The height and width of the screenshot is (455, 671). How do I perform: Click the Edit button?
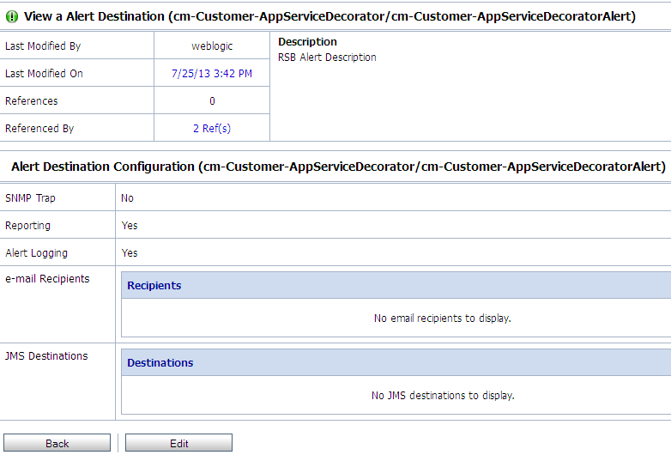coord(178,443)
